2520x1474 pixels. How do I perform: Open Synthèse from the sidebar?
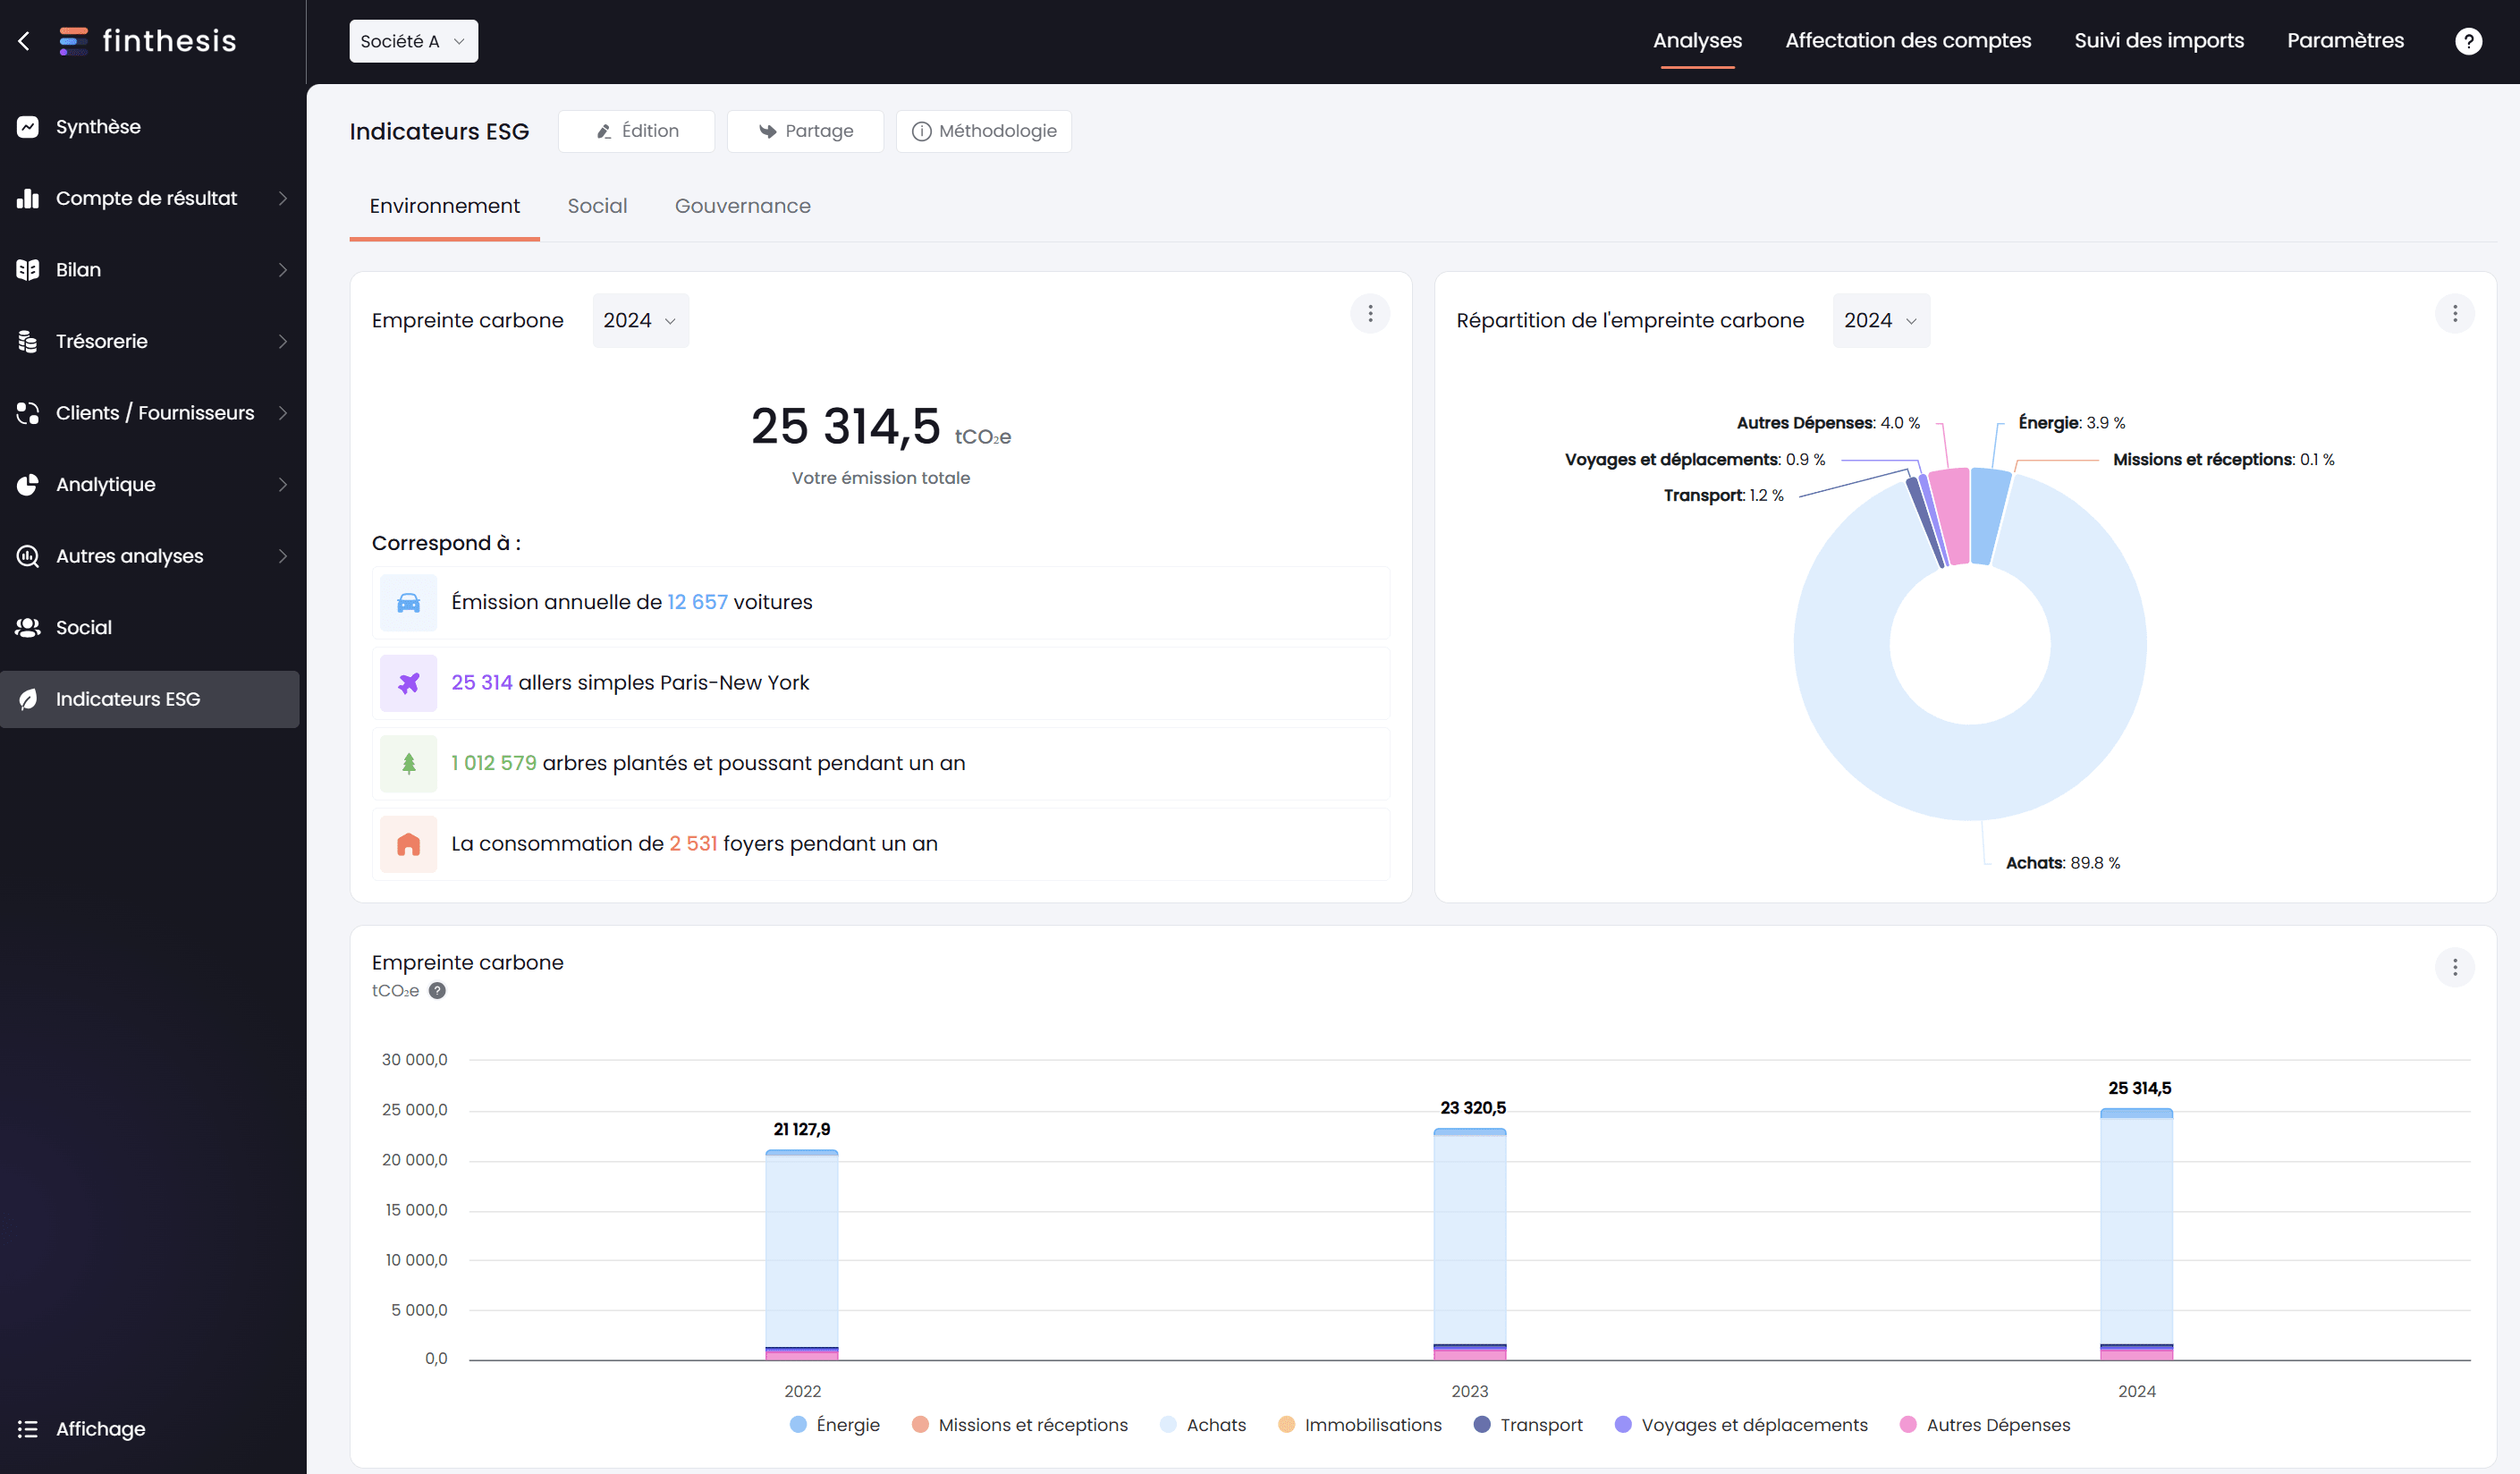tap(98, 127)
